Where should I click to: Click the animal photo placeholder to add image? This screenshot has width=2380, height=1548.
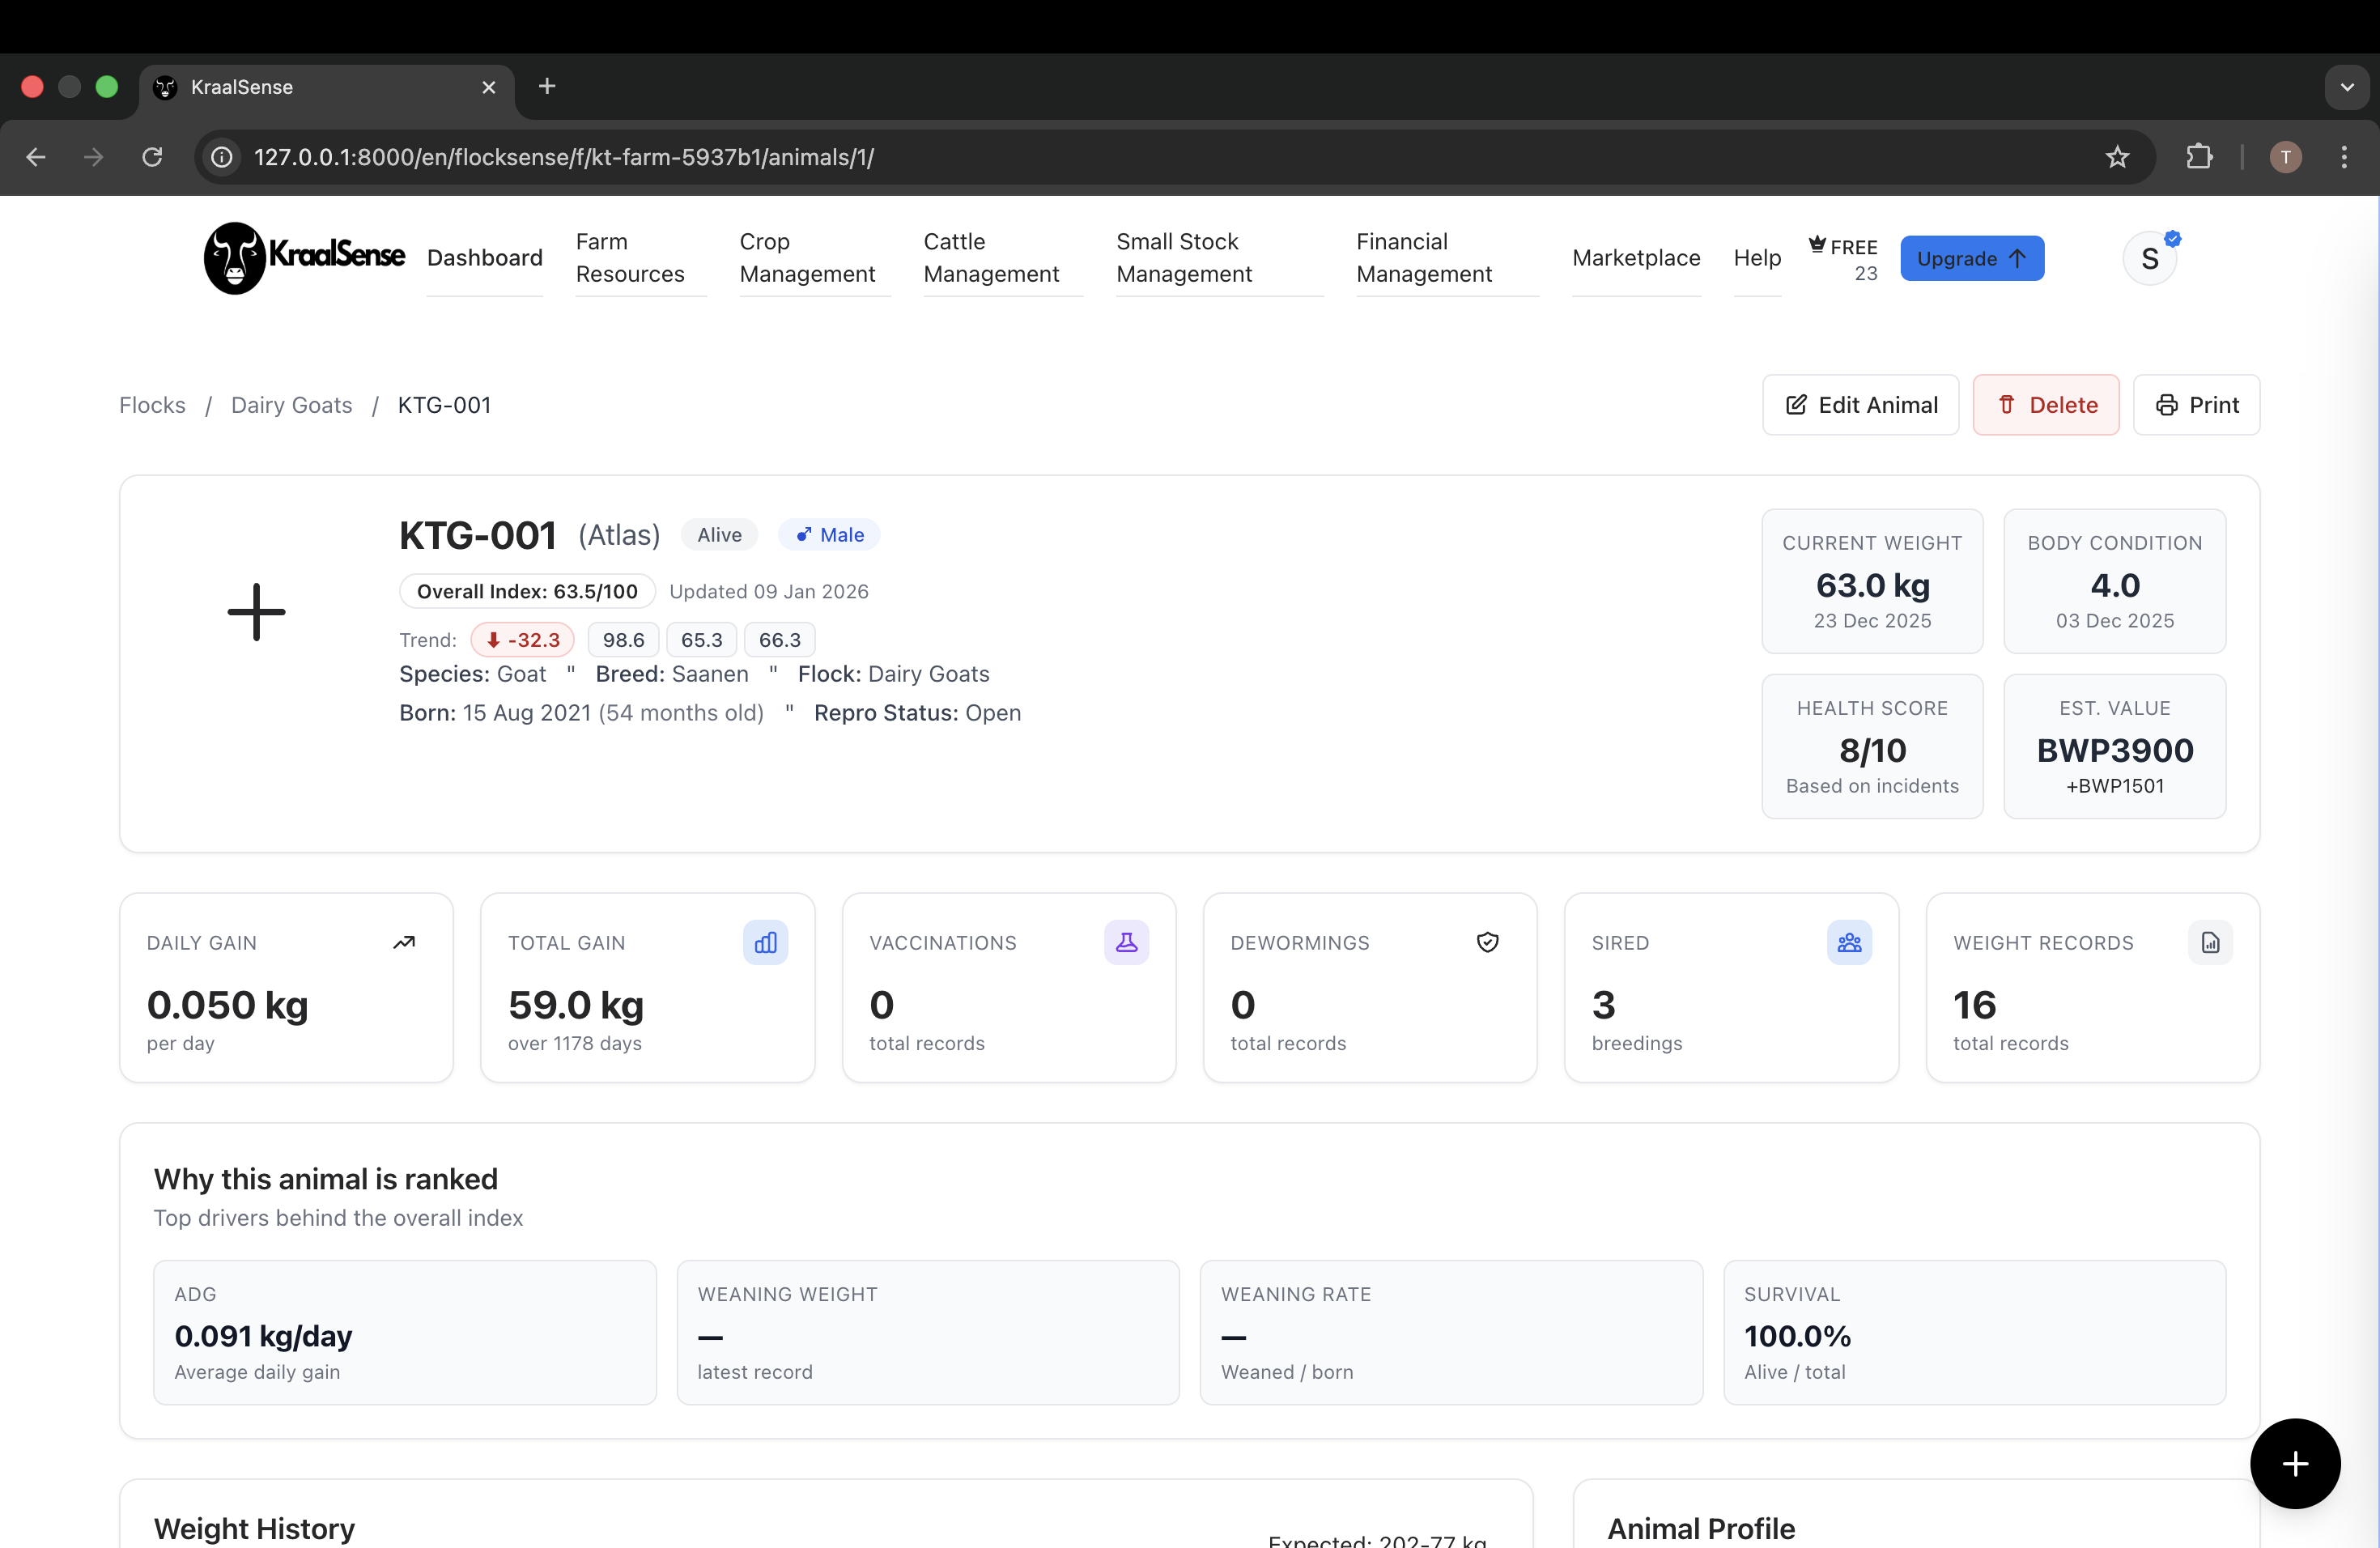coord(257,612)
